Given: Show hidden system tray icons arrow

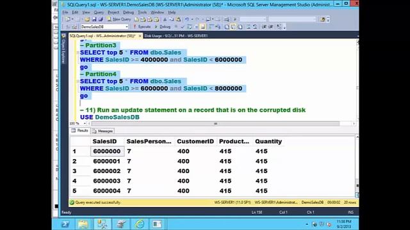Looking at the screenshot, I should (x=307, y=224).
